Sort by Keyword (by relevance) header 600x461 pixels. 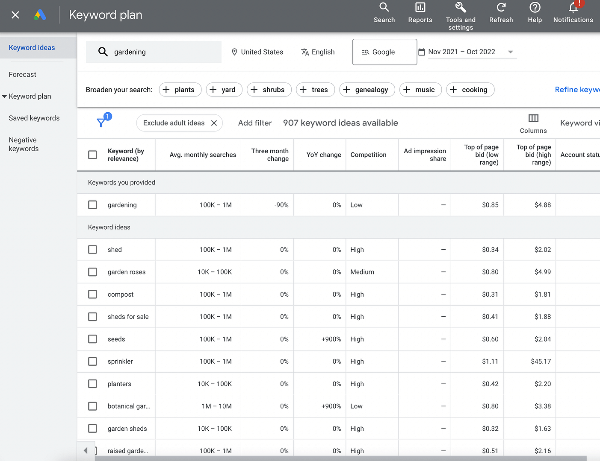coord(126,155)
